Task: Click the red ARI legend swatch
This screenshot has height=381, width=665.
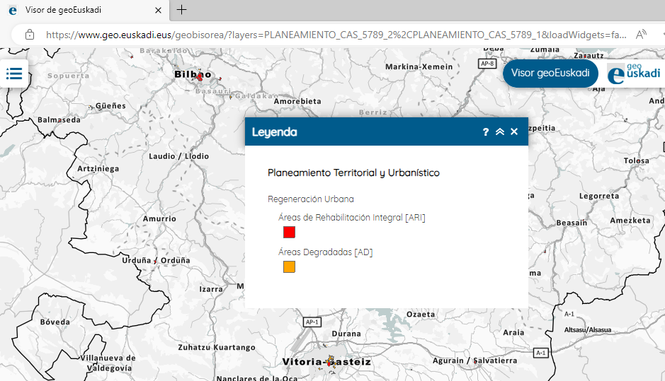Action: pos(289,232)
